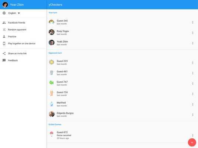Open options menu for Manfred game

192,104
